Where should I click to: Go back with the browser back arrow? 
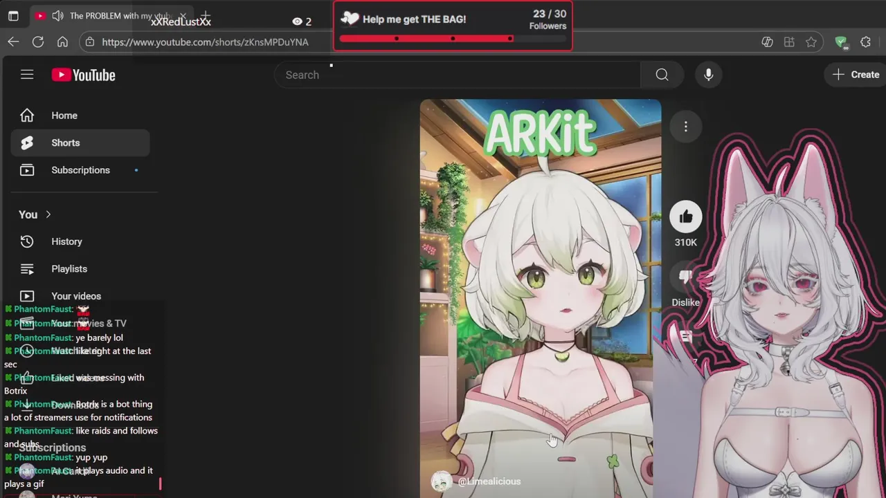click(13, 42)
